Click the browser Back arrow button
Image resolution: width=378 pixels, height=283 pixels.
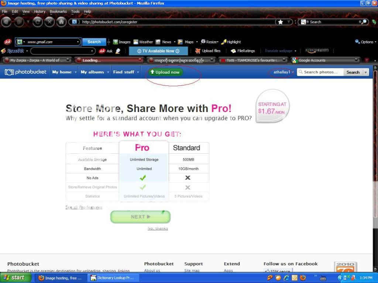pos(7,22)
